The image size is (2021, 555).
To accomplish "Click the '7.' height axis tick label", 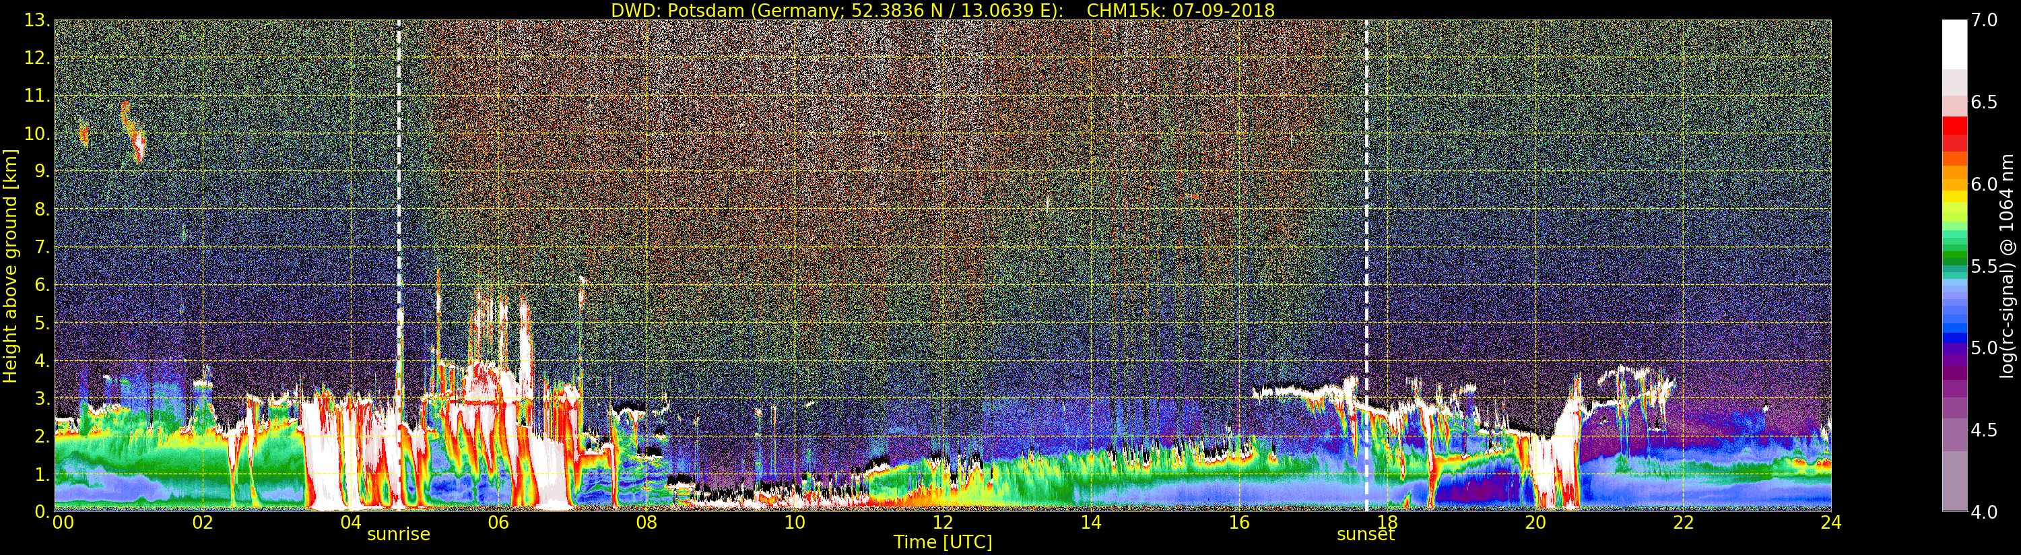I will 42,247.
